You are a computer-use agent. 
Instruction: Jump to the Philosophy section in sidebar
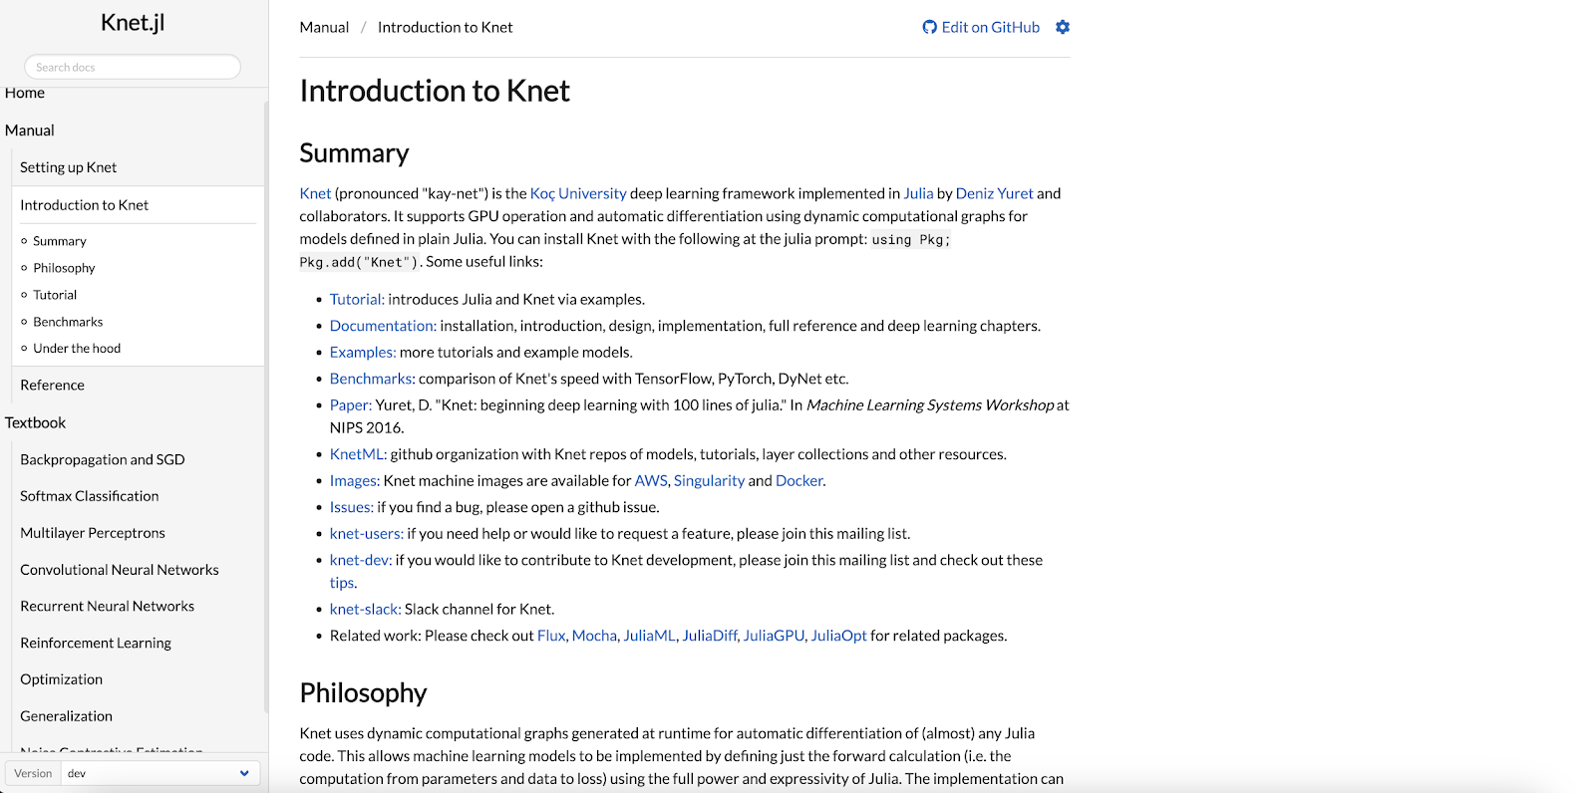tap(64, 268)
